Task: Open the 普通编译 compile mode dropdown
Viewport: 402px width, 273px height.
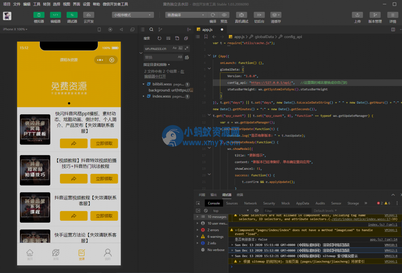Action: pos(186,15)
